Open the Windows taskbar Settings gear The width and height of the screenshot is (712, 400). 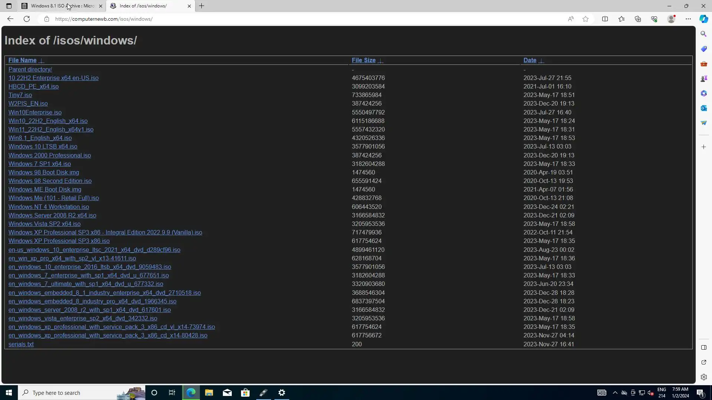(282, 393)
